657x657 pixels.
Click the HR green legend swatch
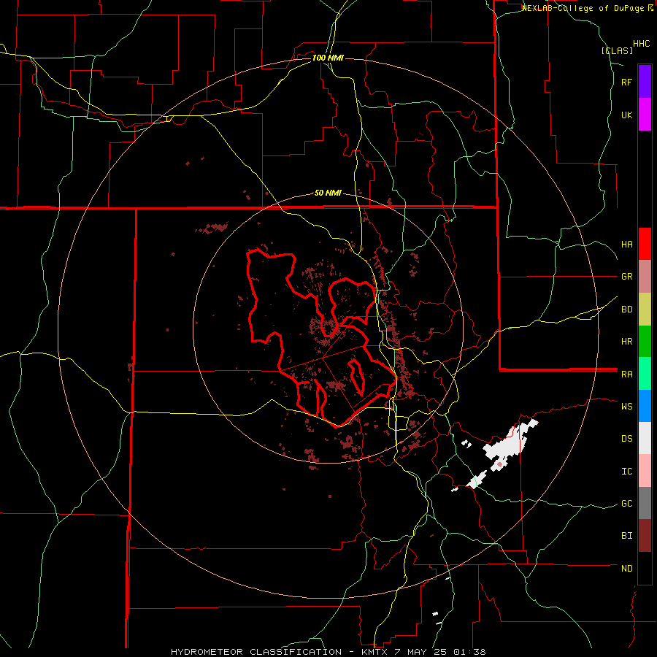[645, 342]
